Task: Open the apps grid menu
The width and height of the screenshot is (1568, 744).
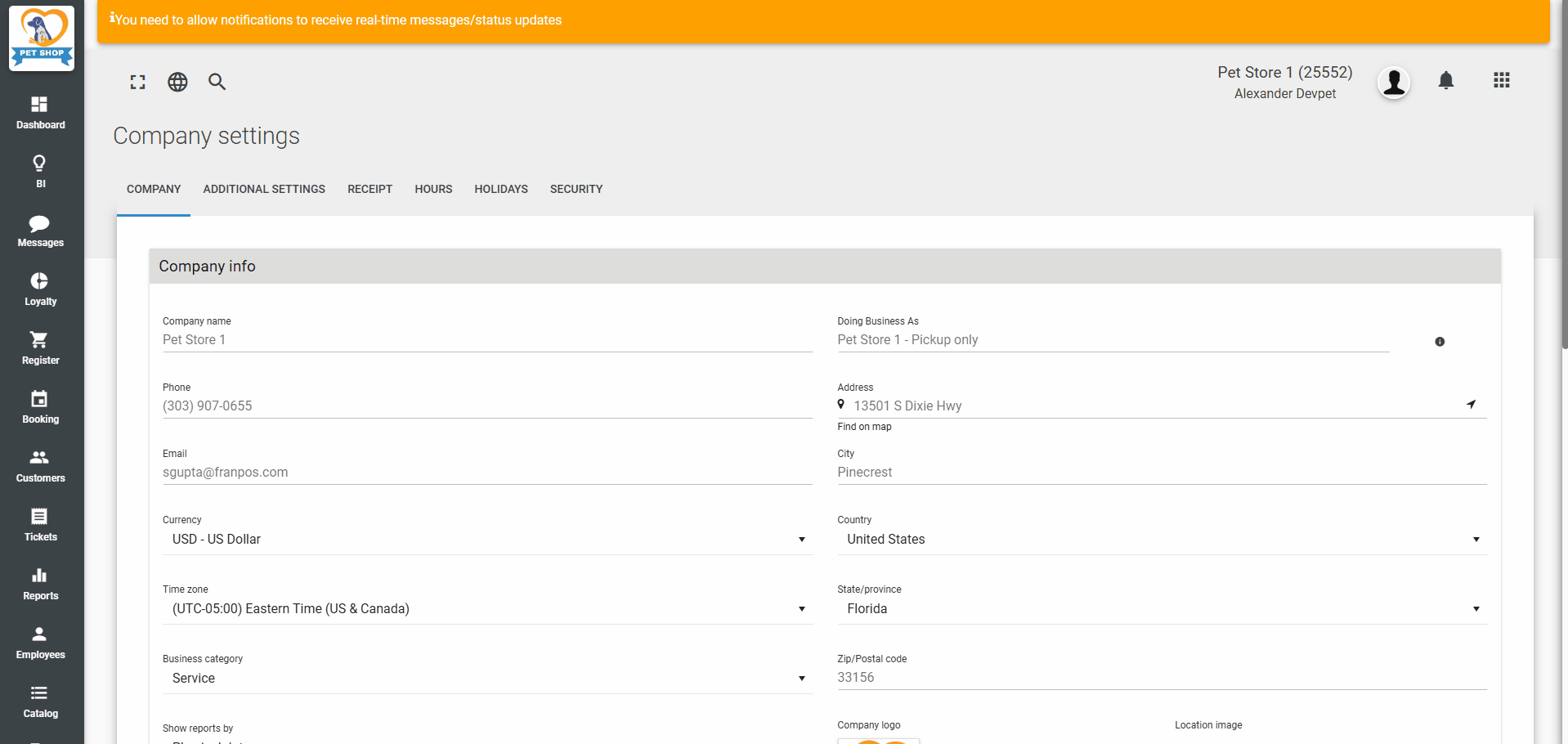Action: [1502, 80]
